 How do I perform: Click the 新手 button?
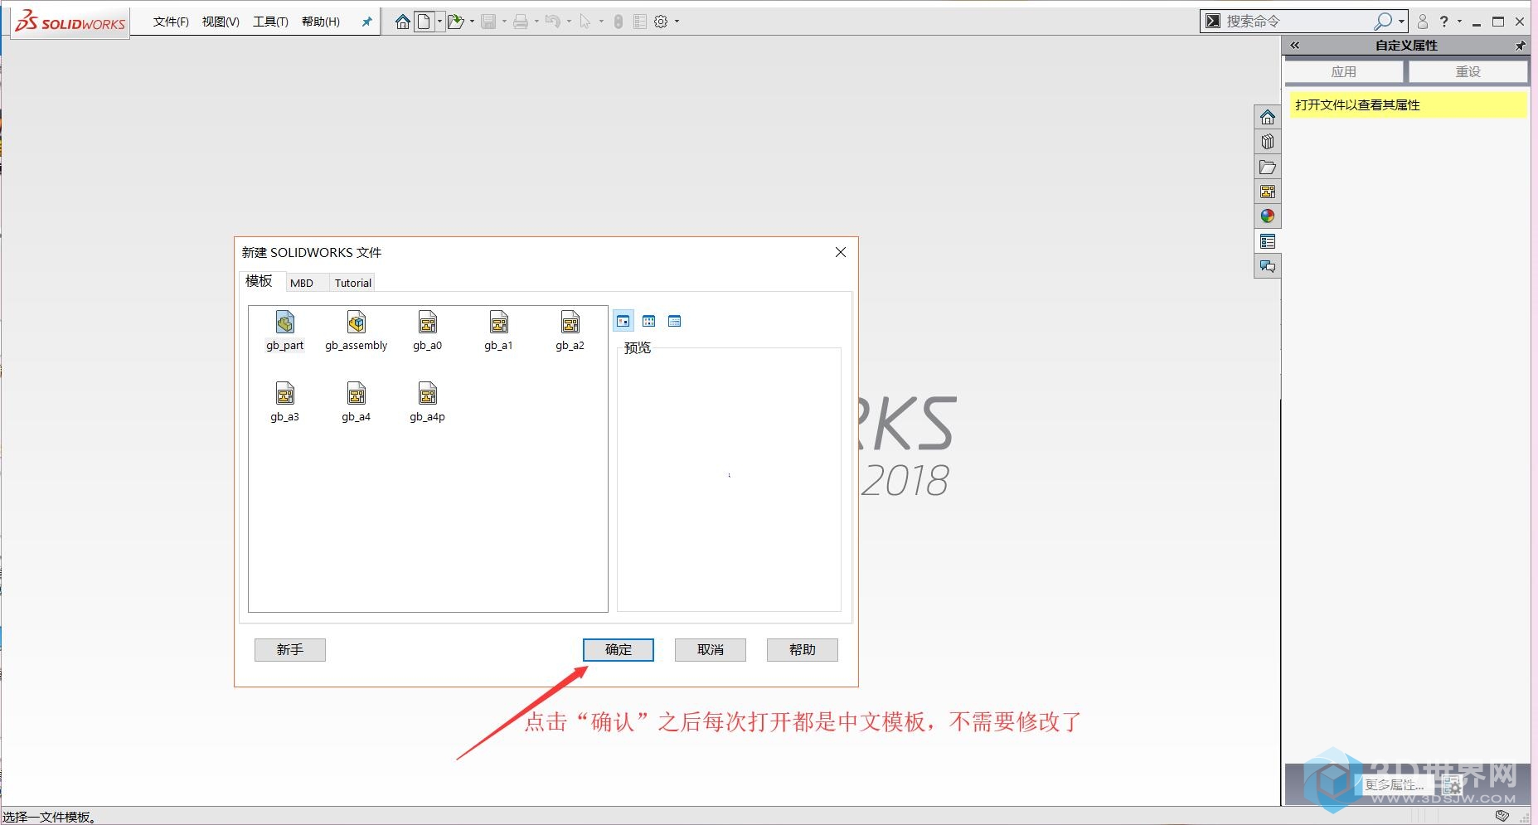[290, 649]
